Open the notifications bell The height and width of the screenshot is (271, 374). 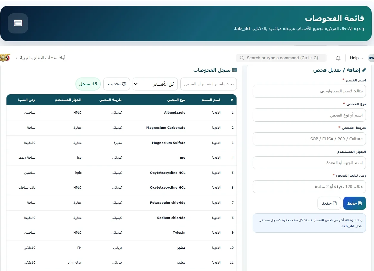(338, 58)
